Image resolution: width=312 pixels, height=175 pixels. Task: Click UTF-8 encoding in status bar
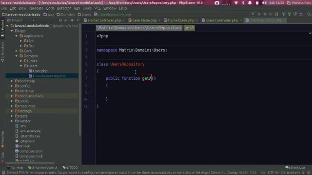pos(273,173)
